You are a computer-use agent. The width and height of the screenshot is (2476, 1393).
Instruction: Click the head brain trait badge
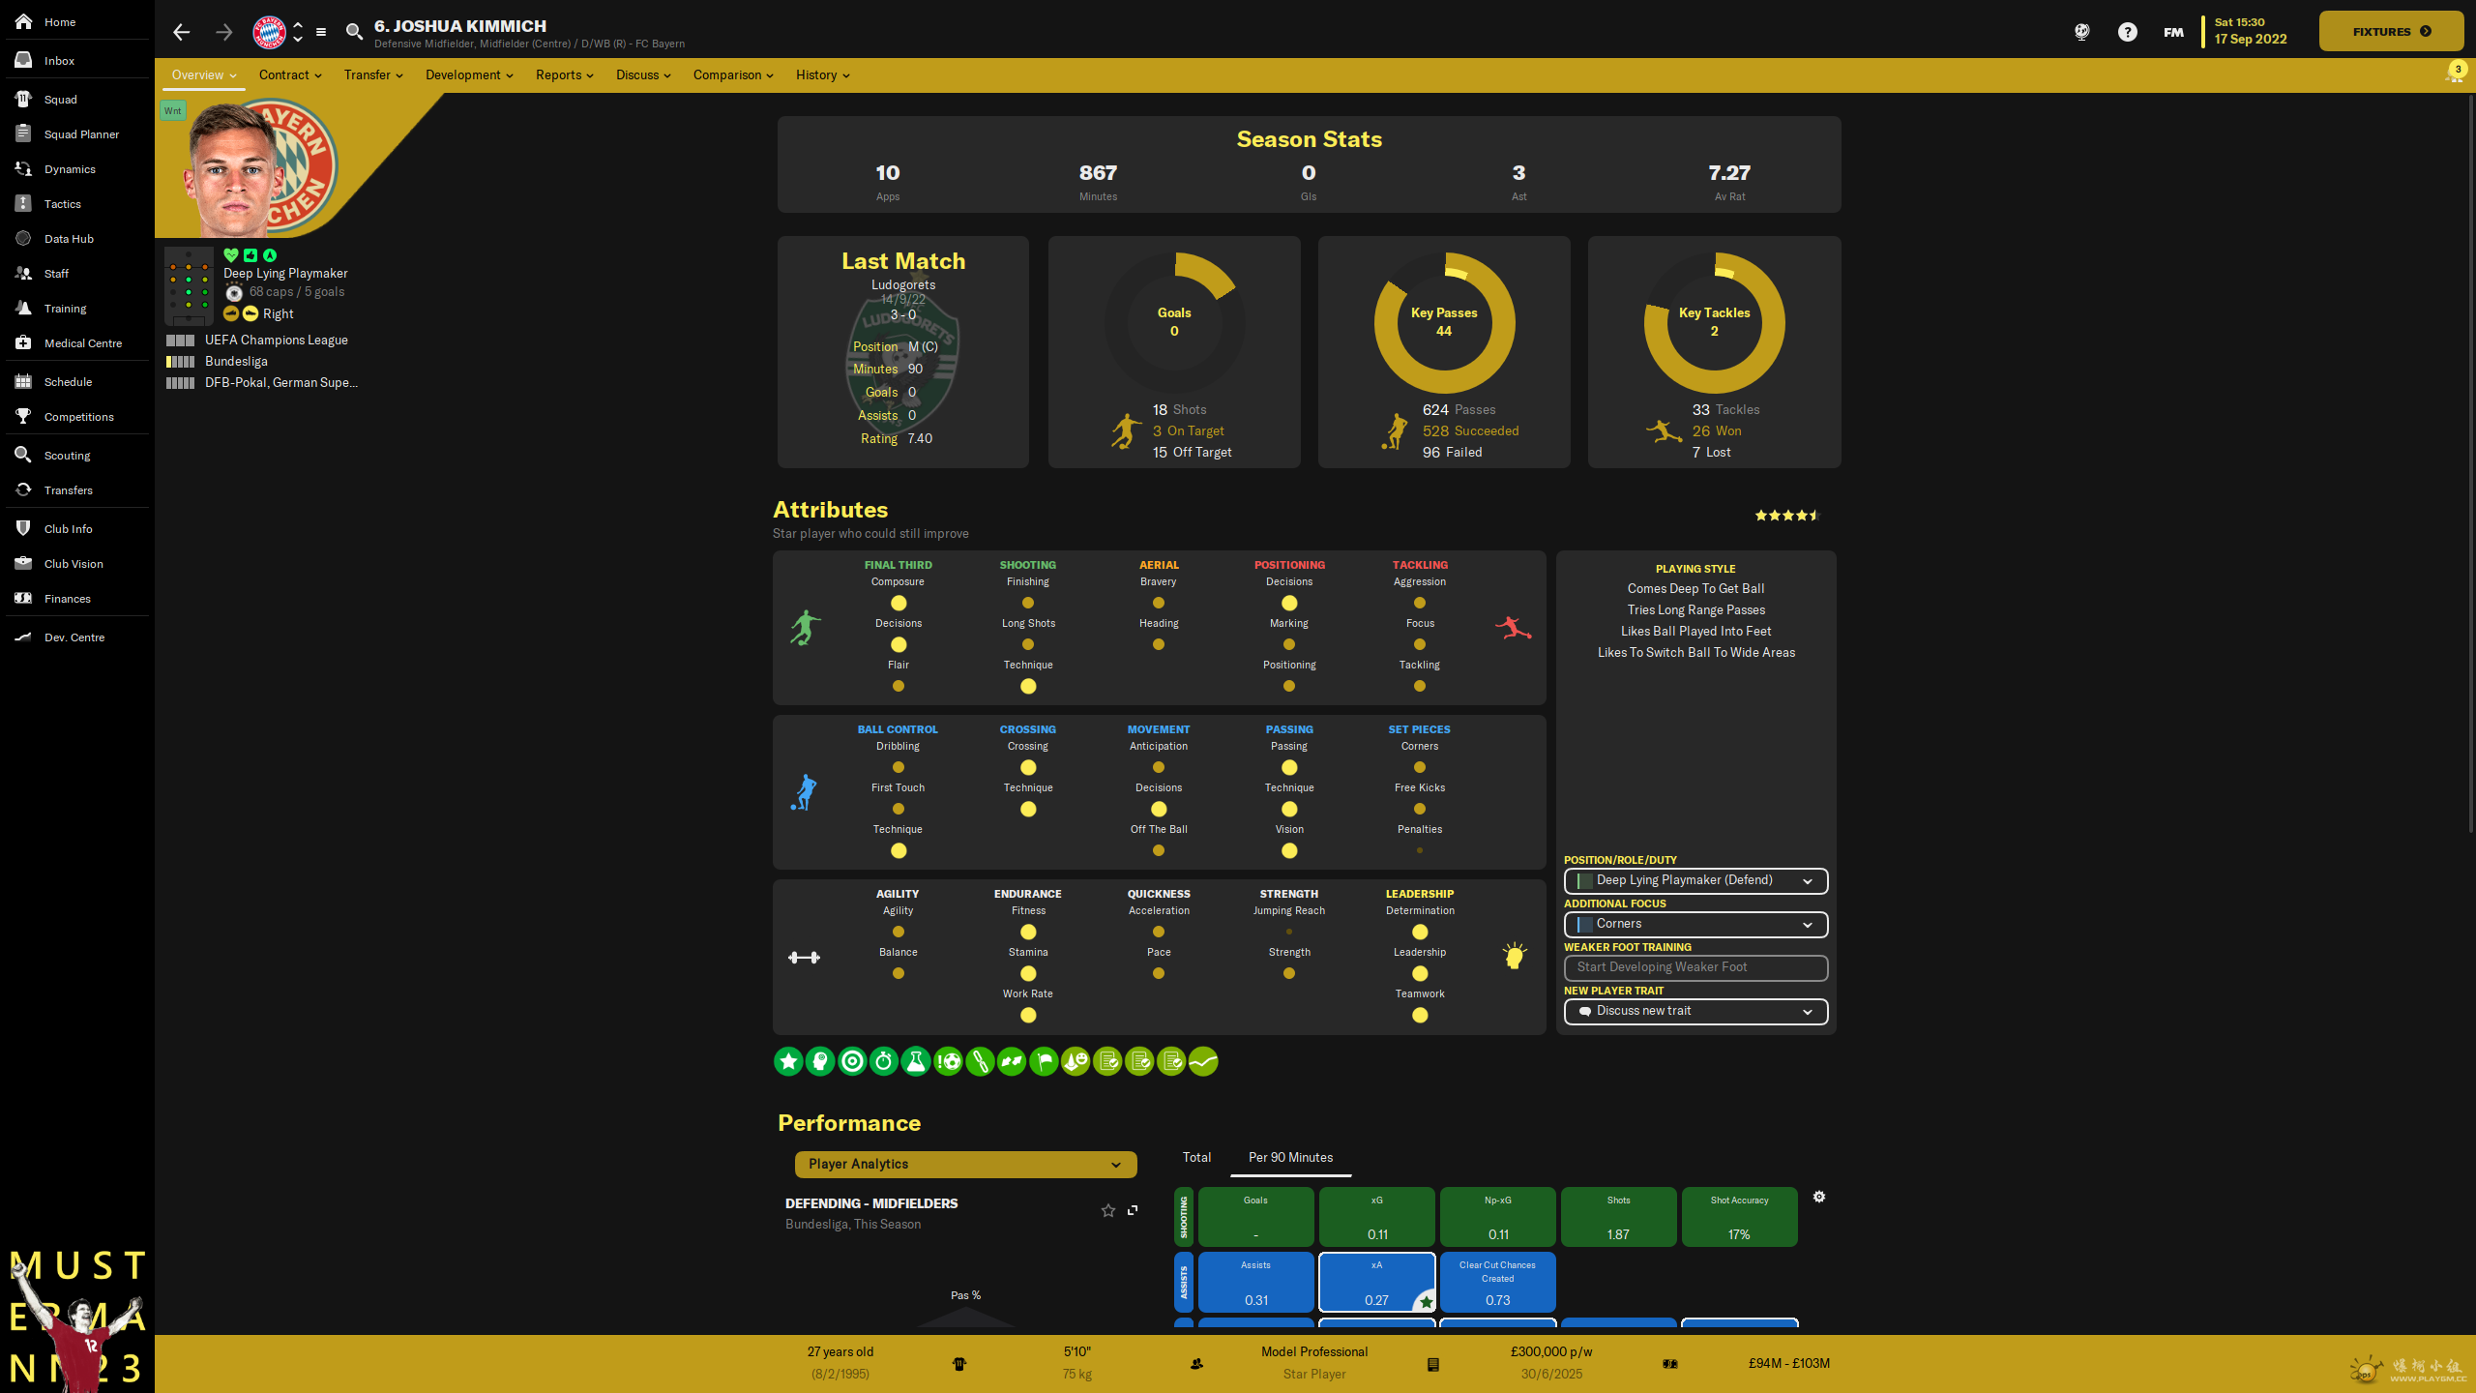[820, 1061]
